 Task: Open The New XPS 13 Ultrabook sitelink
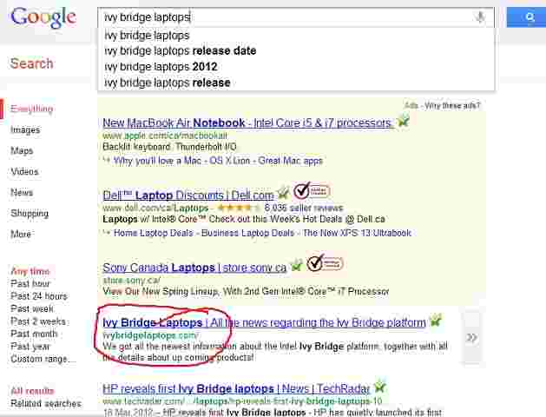pyautogui.click(x=357, y=233)
